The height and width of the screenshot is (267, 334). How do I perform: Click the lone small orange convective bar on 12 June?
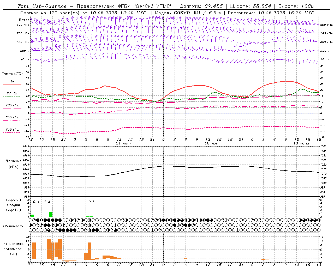coord(186,259)
